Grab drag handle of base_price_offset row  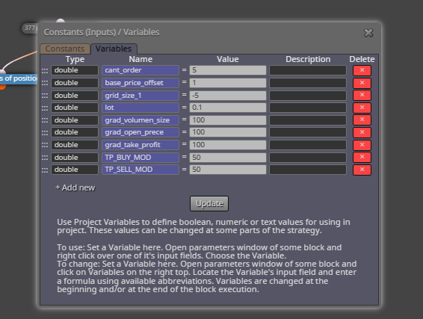[45, 83]
